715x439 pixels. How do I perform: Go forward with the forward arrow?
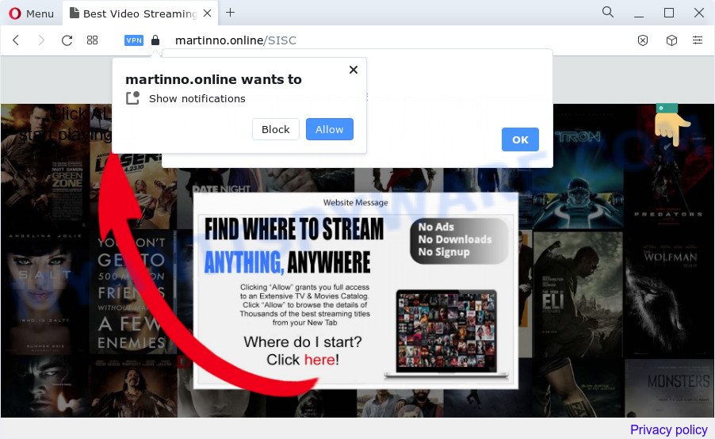point(41,40)
